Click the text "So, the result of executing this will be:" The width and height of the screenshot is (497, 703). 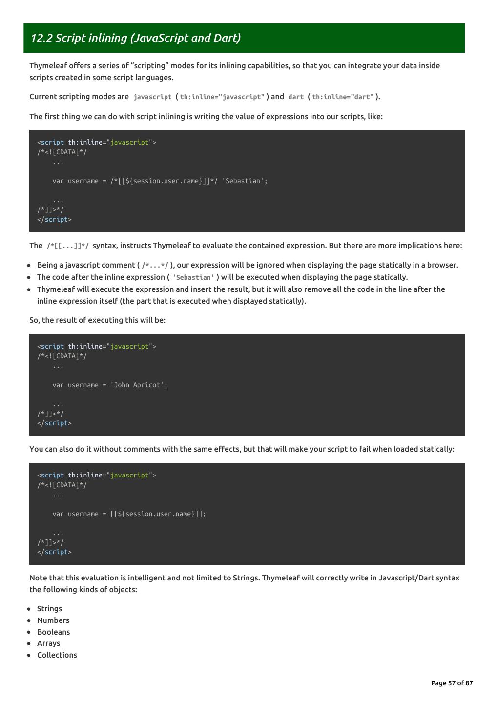(x=98, y=320)
